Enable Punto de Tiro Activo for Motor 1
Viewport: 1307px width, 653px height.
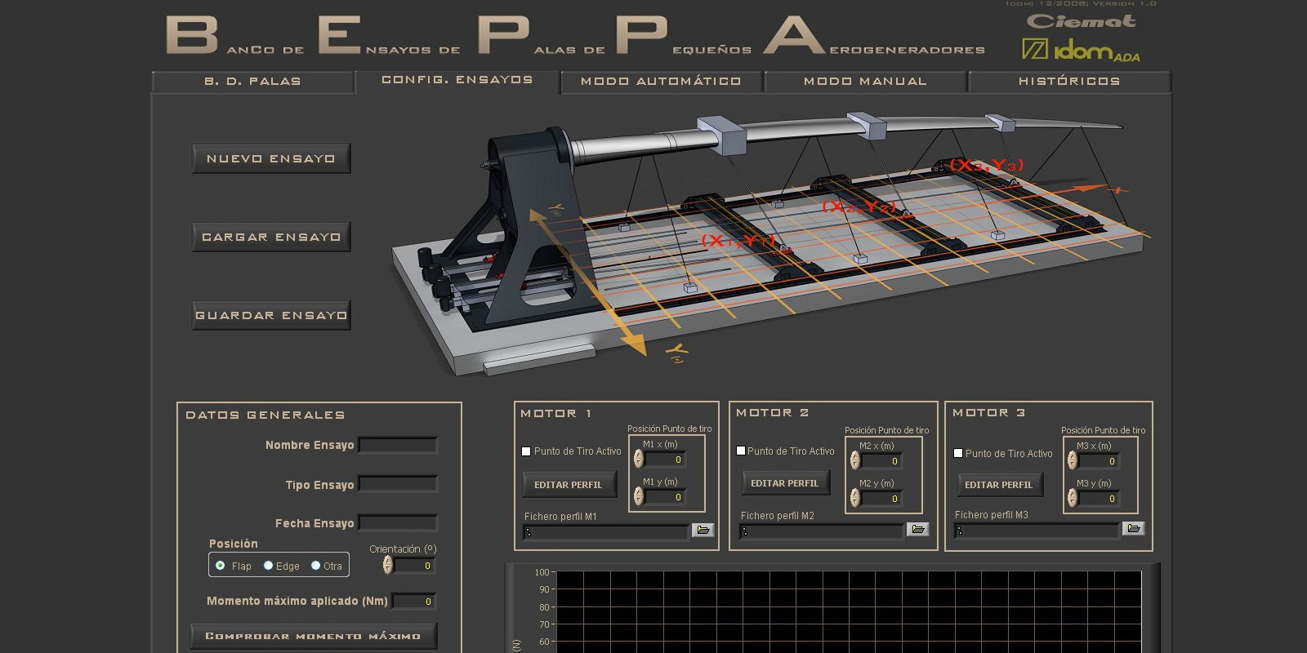pyautogui.click(x=526, y=451)
